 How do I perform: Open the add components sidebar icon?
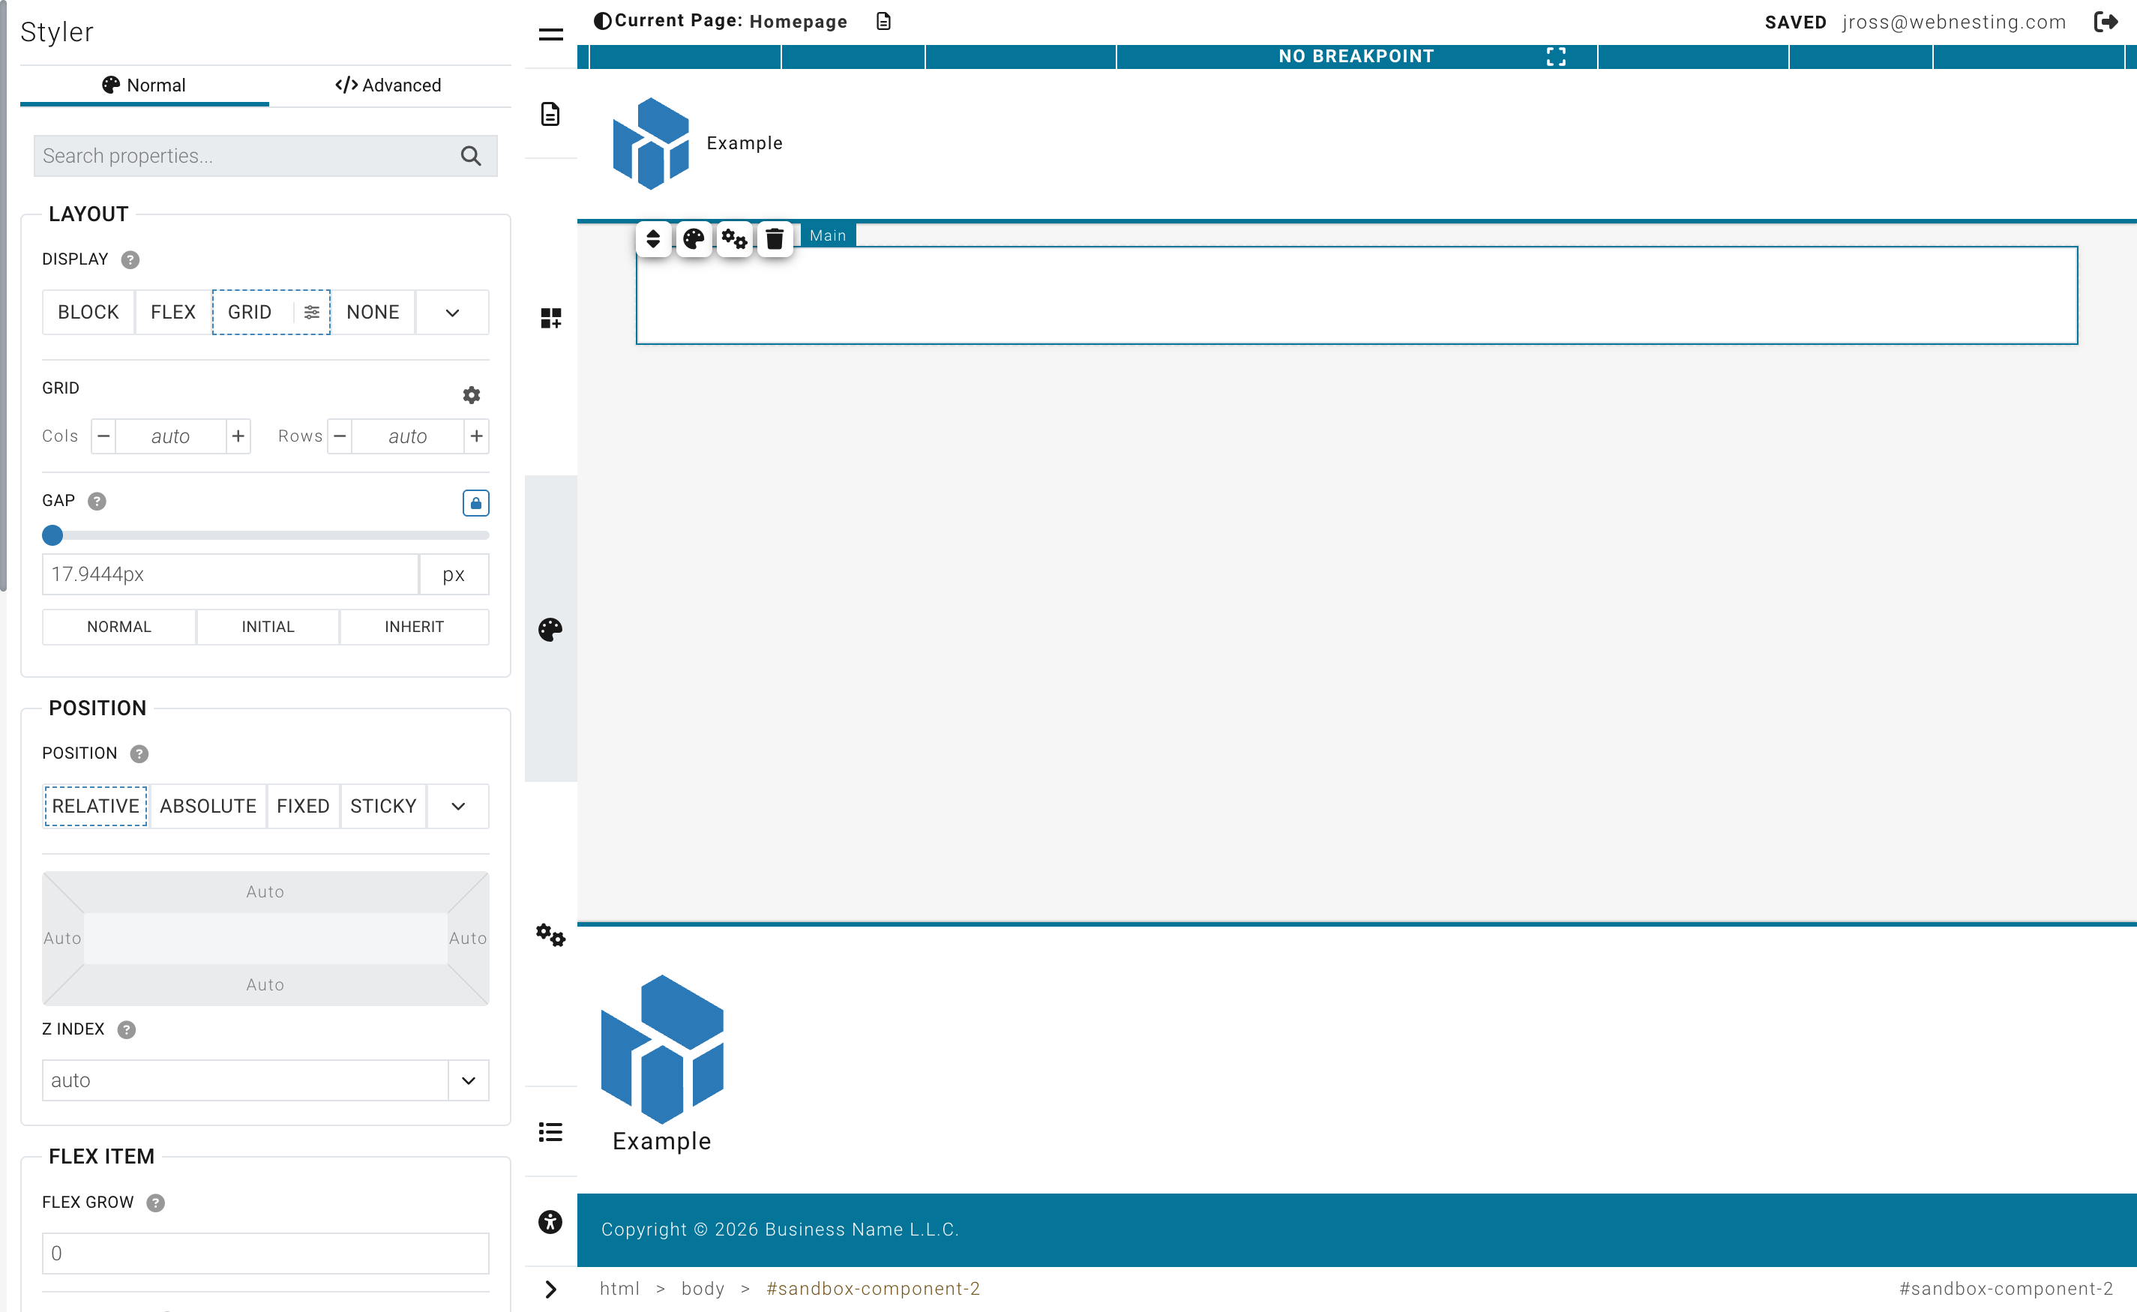(x=550, y=319)
